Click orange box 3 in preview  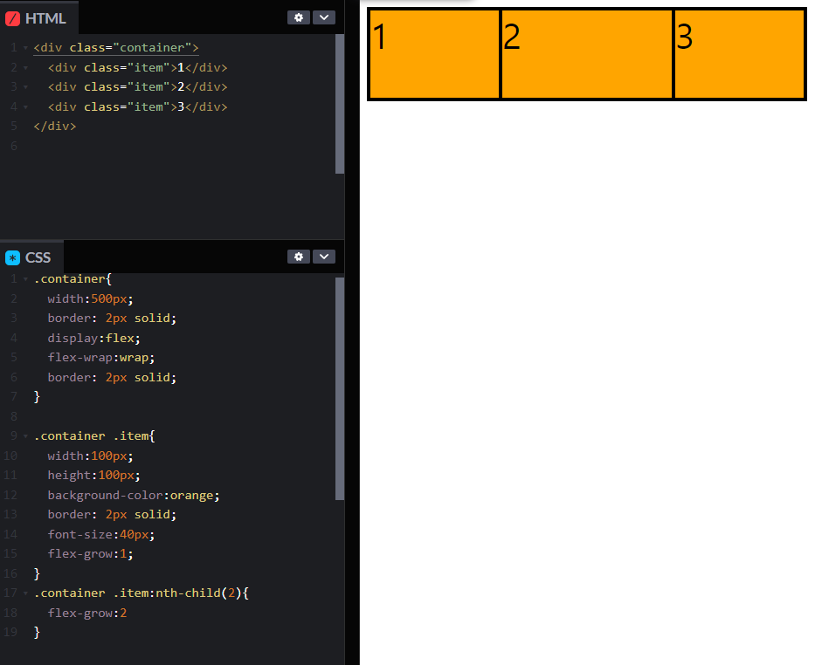click(739, 54)
